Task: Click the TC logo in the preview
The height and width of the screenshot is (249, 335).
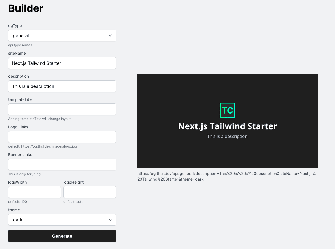Action: click(227, 110)
